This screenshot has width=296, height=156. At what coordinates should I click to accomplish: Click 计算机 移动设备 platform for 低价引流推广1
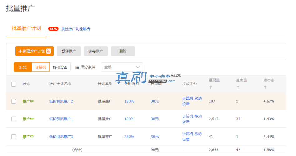192,119
